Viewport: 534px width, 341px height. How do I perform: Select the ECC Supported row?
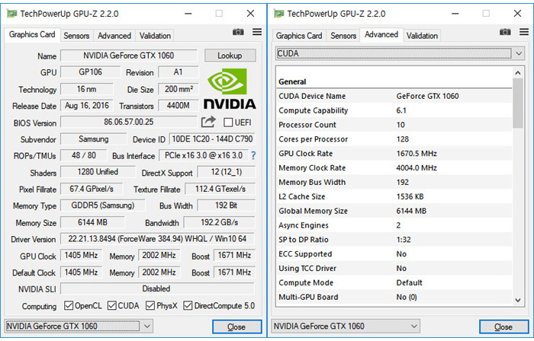click(x=394, y=254)
